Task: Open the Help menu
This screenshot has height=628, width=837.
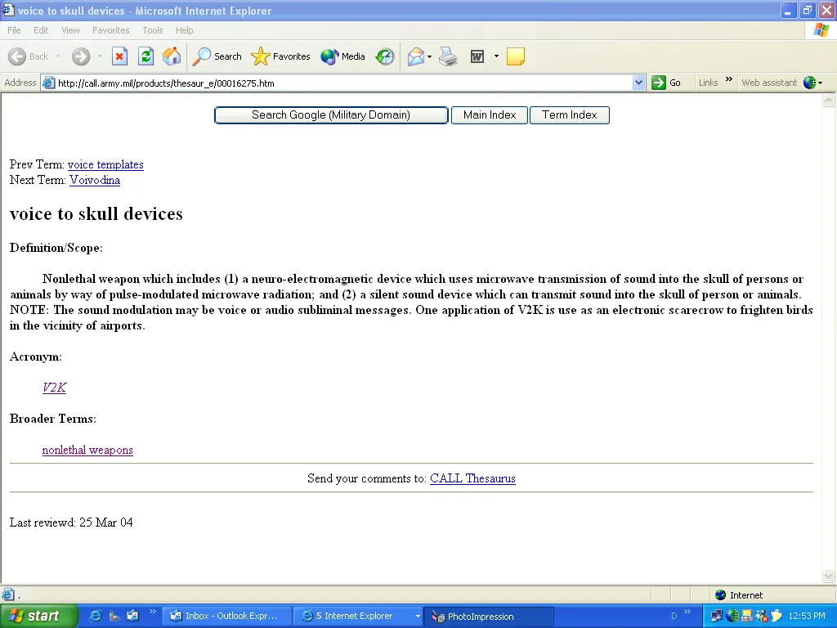Action: (x=184, y=30)
